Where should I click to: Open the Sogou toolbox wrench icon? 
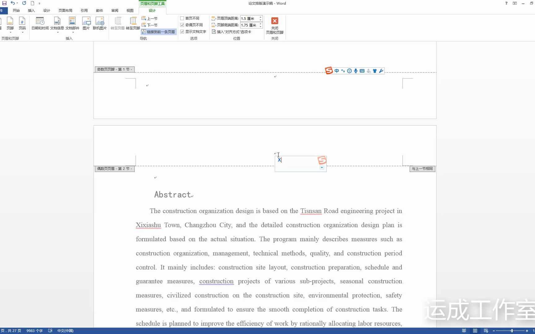click(381, 71)
